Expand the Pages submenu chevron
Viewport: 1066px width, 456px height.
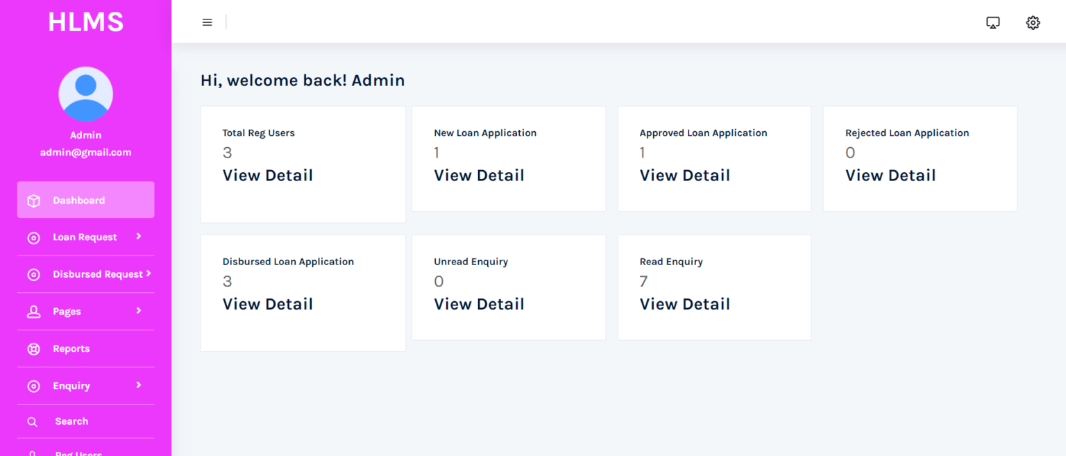point(138,311)
